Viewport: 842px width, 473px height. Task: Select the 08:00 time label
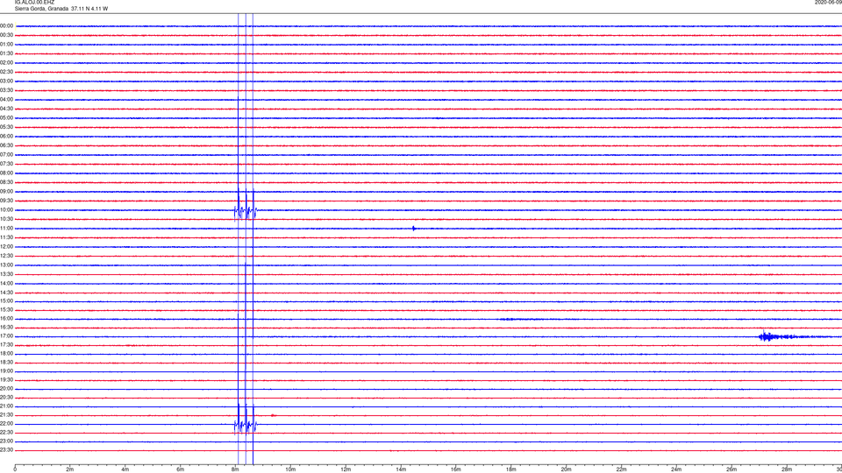pos(7,173)
